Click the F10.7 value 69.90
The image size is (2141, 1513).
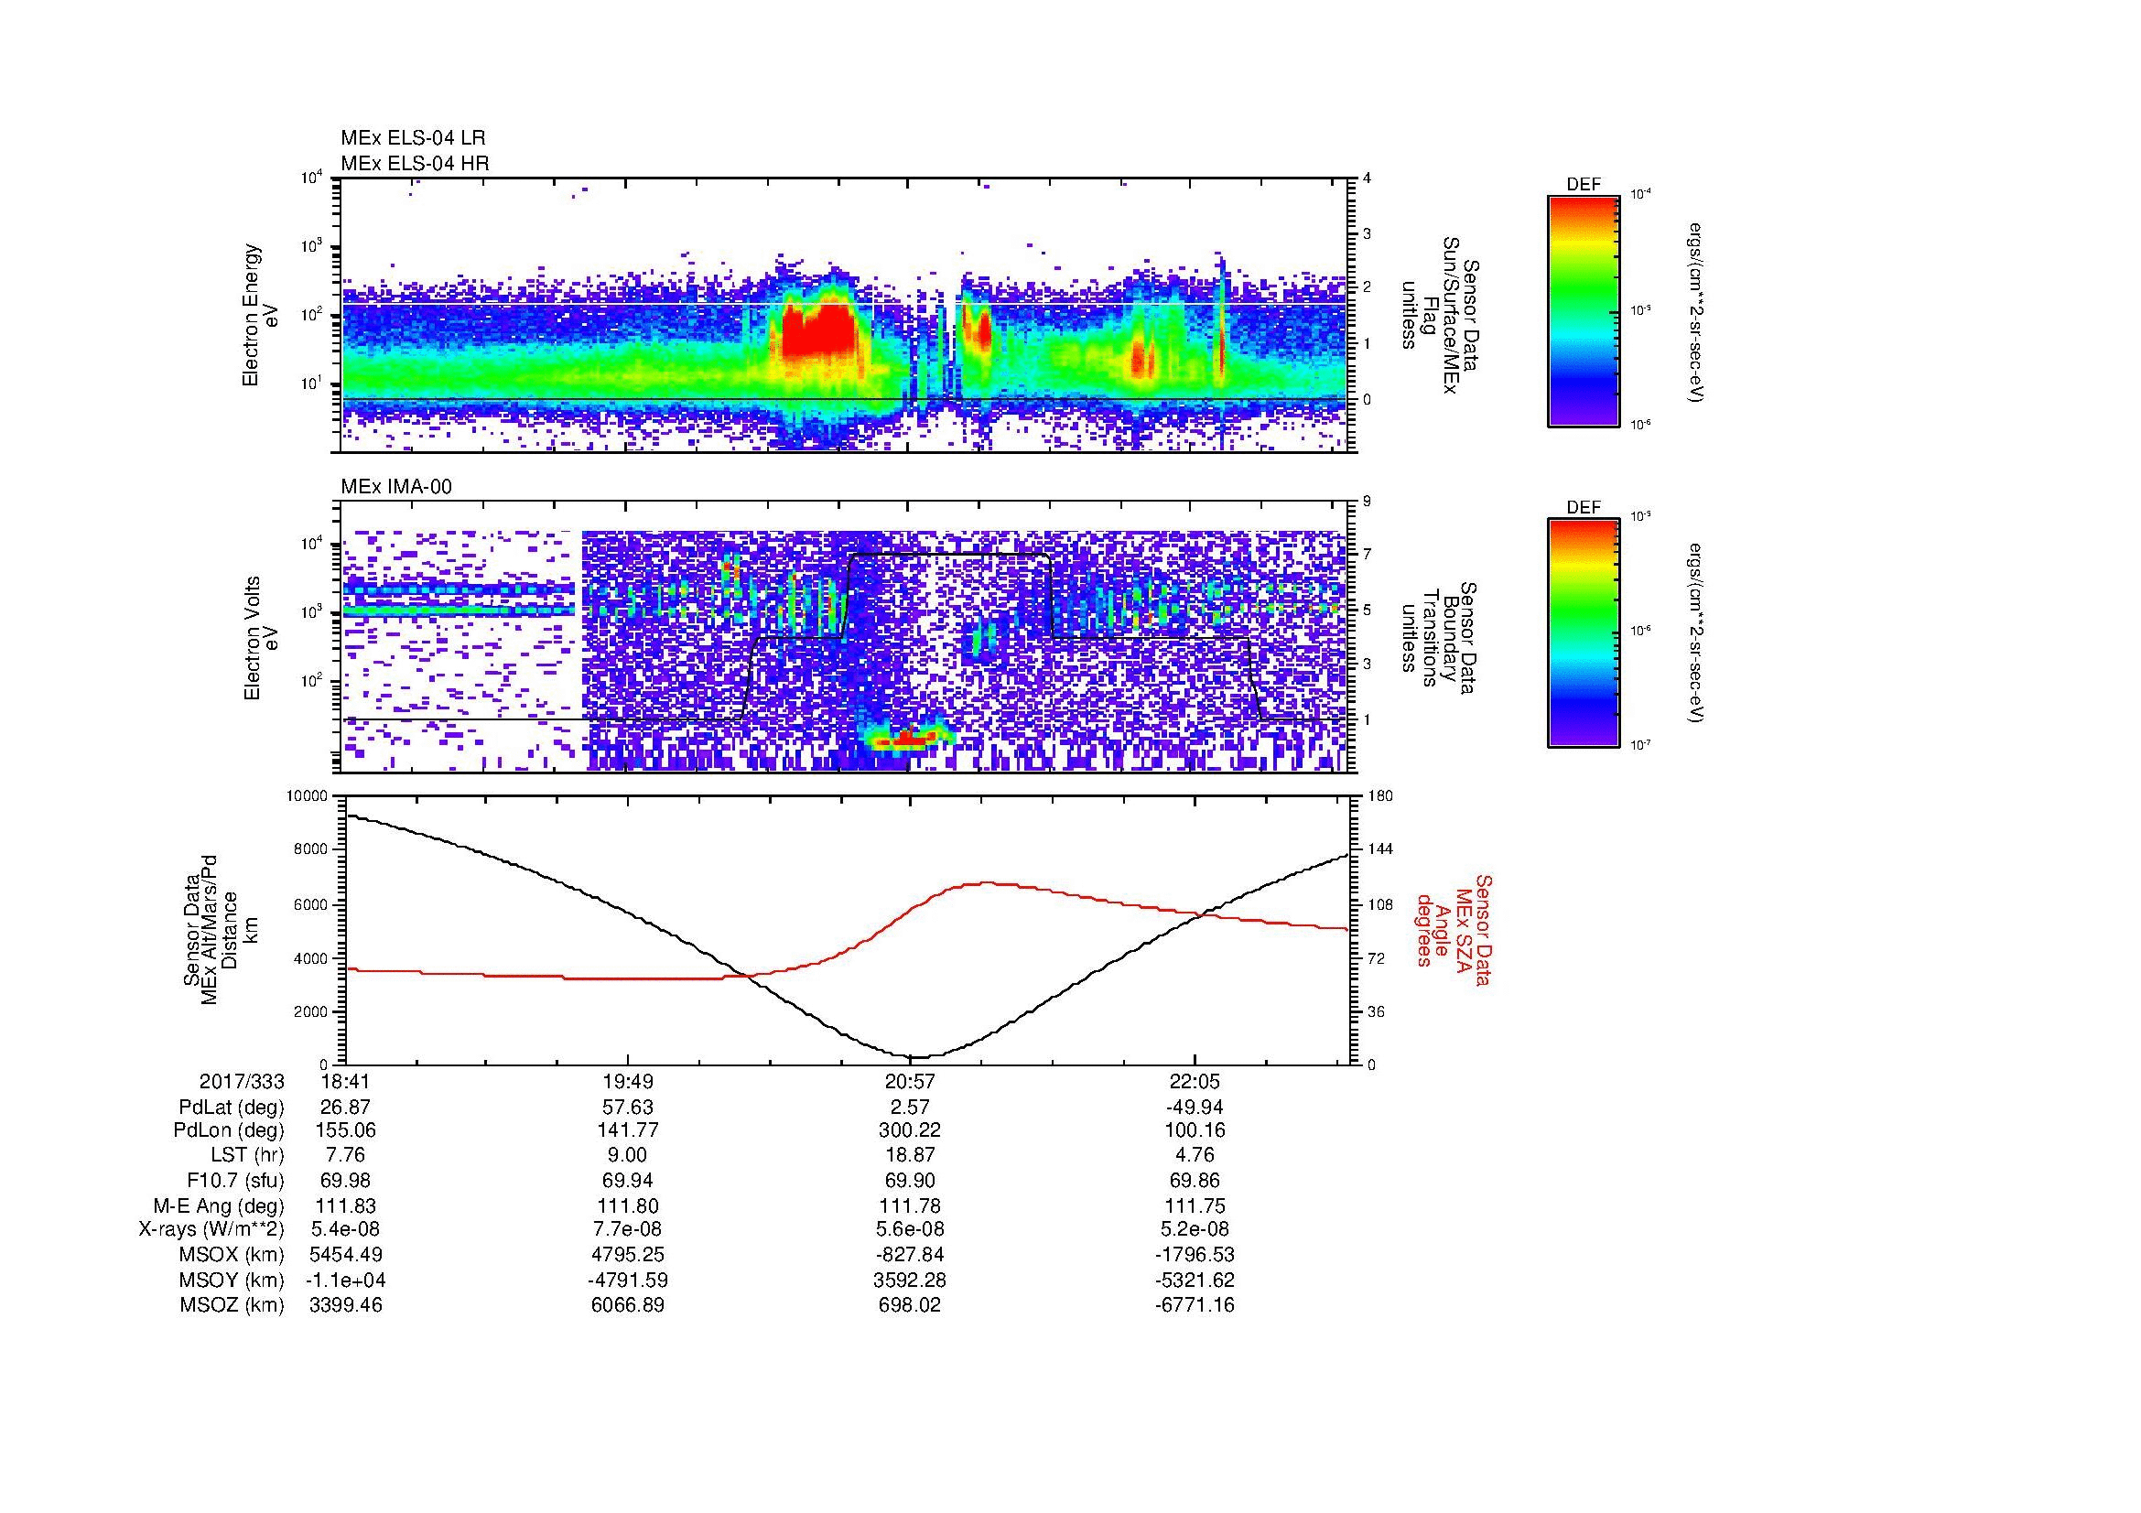click(910, 1181)
